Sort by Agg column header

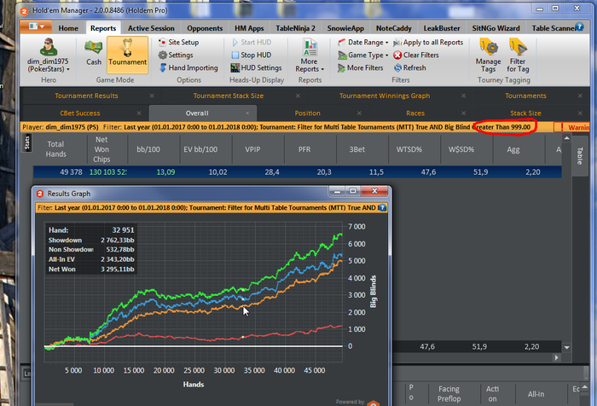[x=513, y=149]
